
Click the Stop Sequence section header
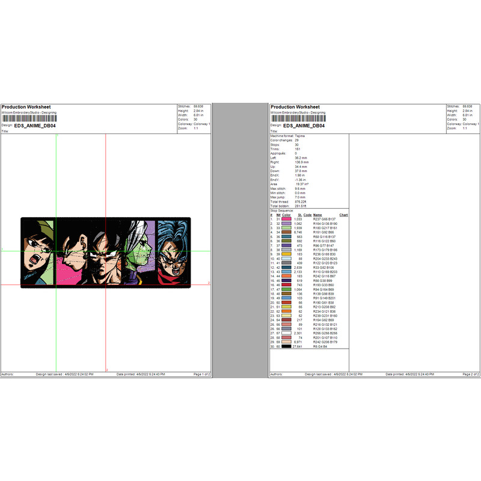click(x=281, y=212)
